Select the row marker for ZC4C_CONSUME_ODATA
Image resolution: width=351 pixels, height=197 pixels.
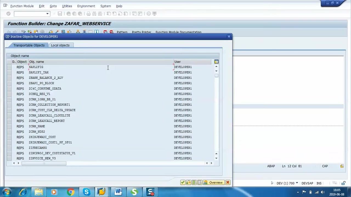[x=9, y=89]
